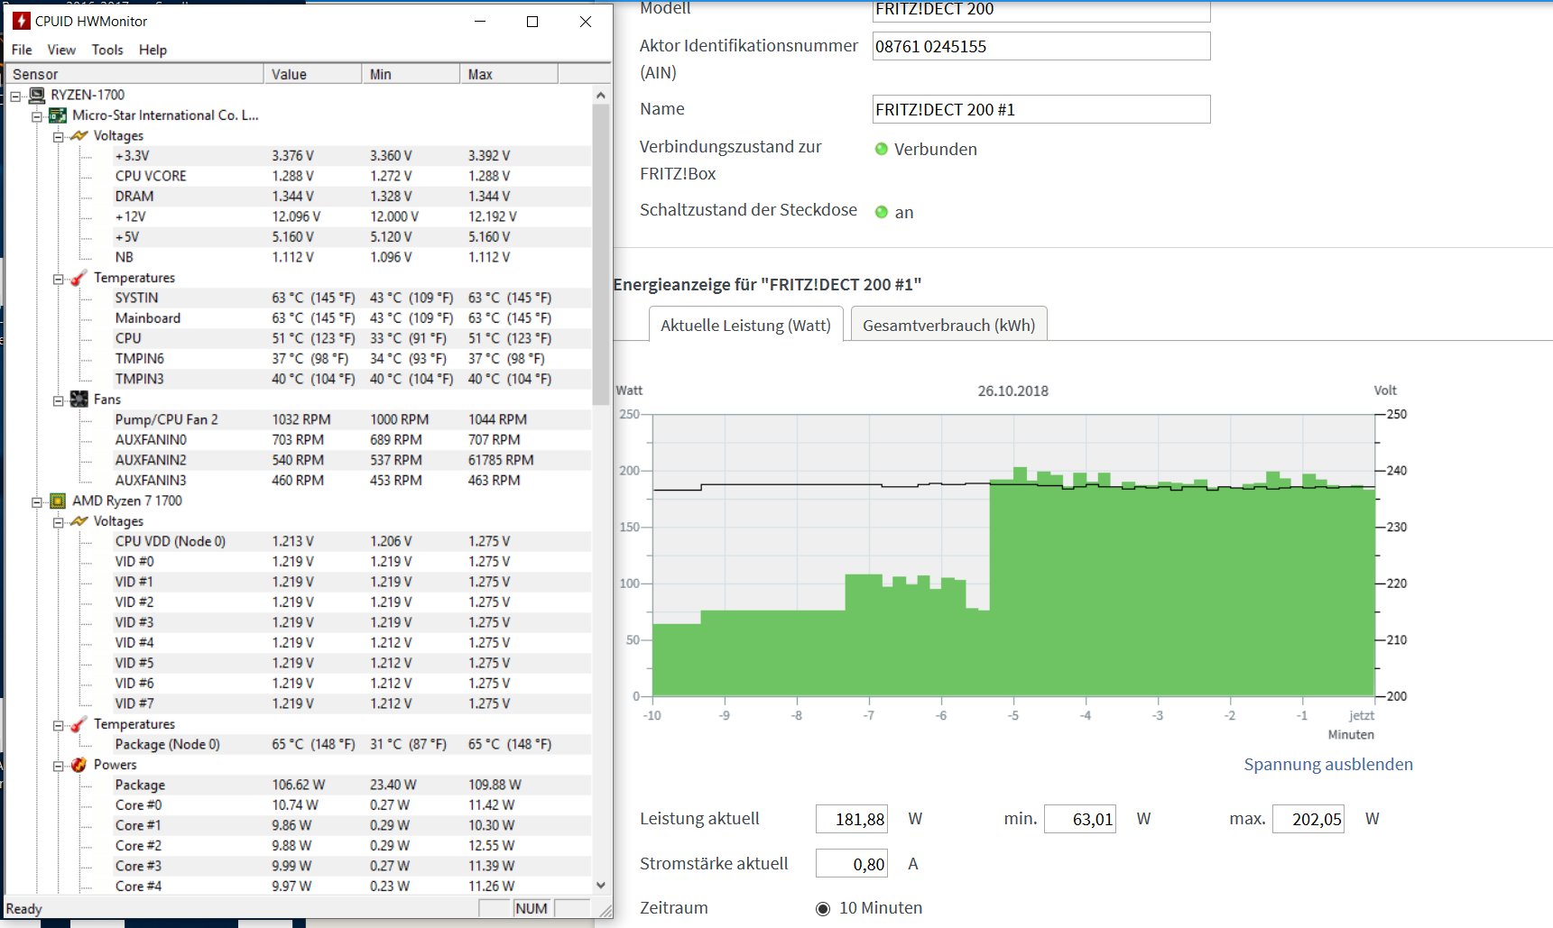The width and height of the screenshot is (1553, 928).
Task: Click the flame icon beside Powers
Action: [x=79, y=765]
